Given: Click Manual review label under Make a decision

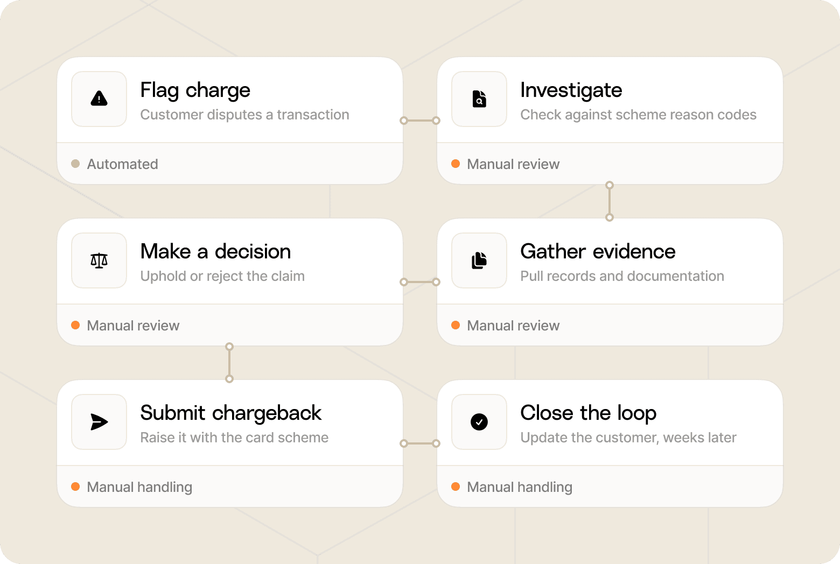Looking at the screenshot, I should pyautogui.click(x=133, y=326).
